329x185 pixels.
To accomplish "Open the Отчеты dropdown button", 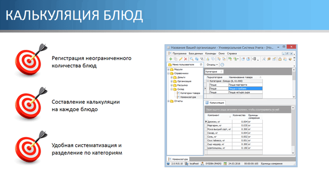I will pyautogui.click(x=212, y=65).
